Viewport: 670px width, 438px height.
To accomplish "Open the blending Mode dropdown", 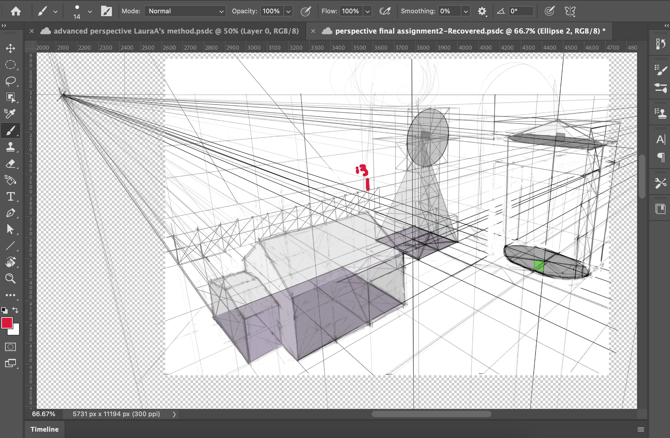I will 185,11.
